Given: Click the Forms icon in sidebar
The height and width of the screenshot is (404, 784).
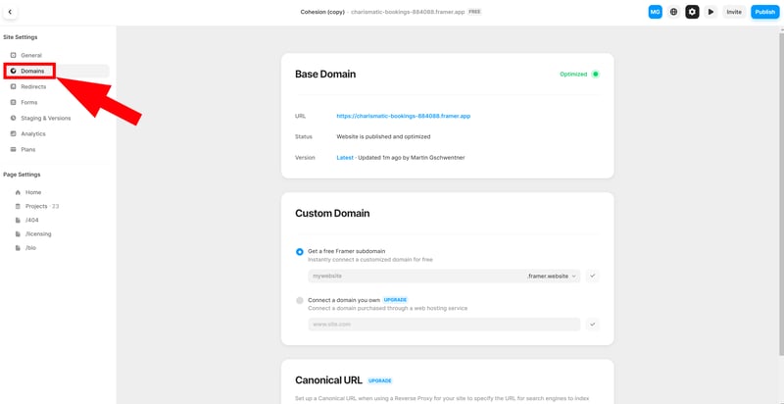Looking at the screenshot, I should click(14, 103).
